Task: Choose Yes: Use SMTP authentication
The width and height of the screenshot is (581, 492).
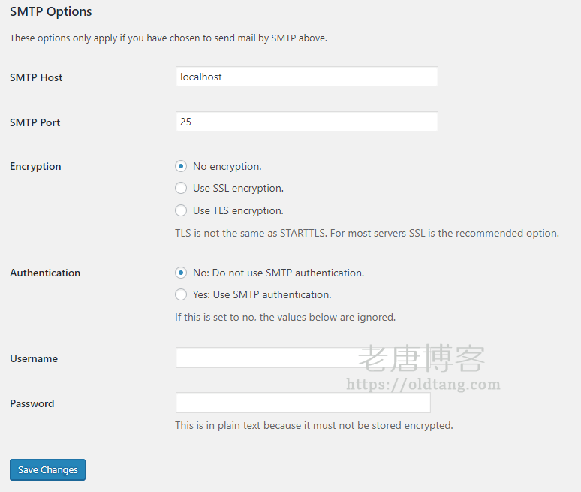Action: pyautogui.click(x=181, y=294)
